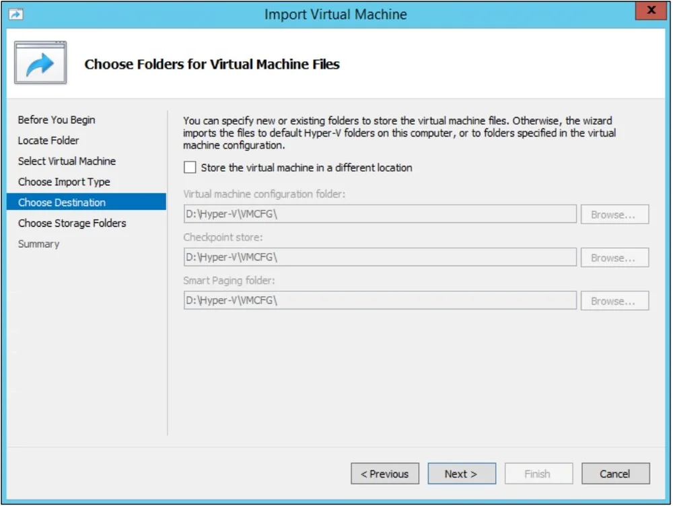Screen dimensions: 673x506
Task: Select the Smart Paging folder path field
Action: [x=380, y=300]
